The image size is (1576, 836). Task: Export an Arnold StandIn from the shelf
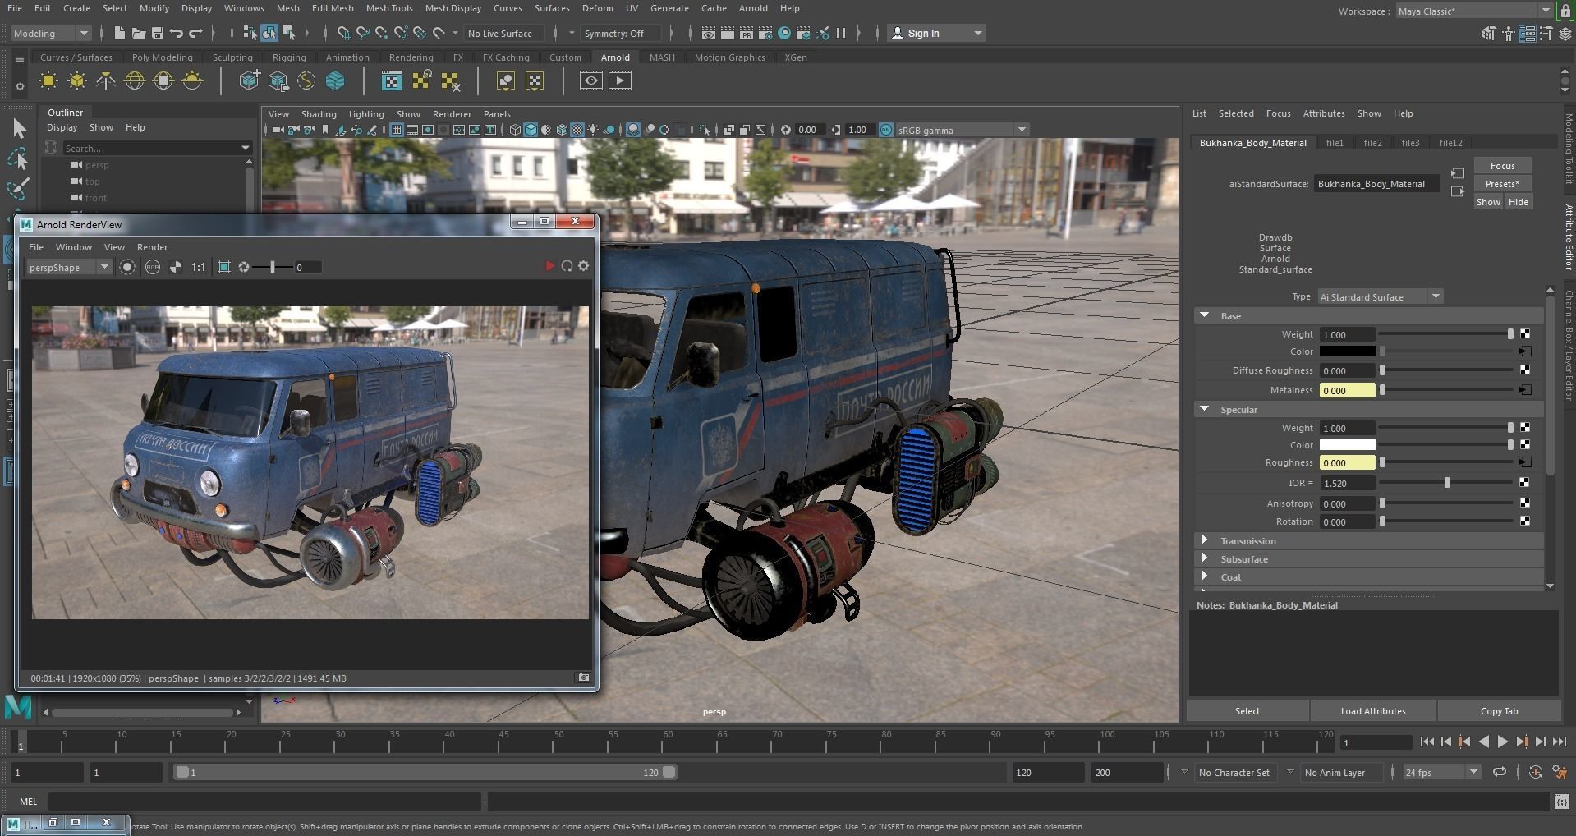coord(278,80)
